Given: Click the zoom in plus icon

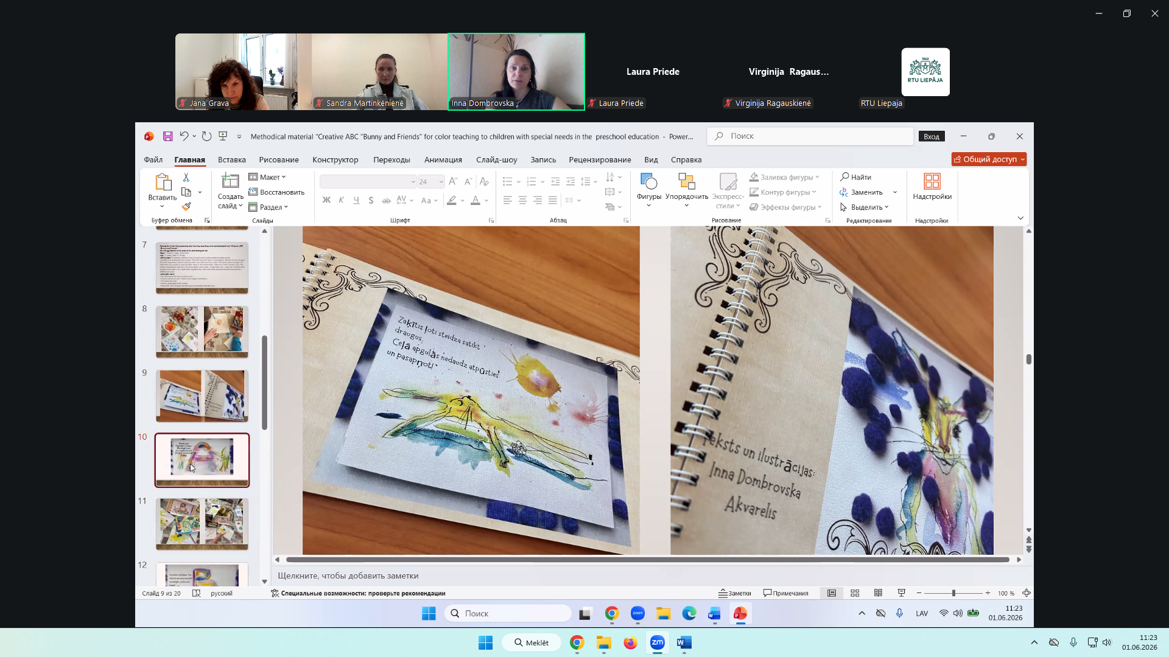Looking at the screenshot, I should [988, 593].
